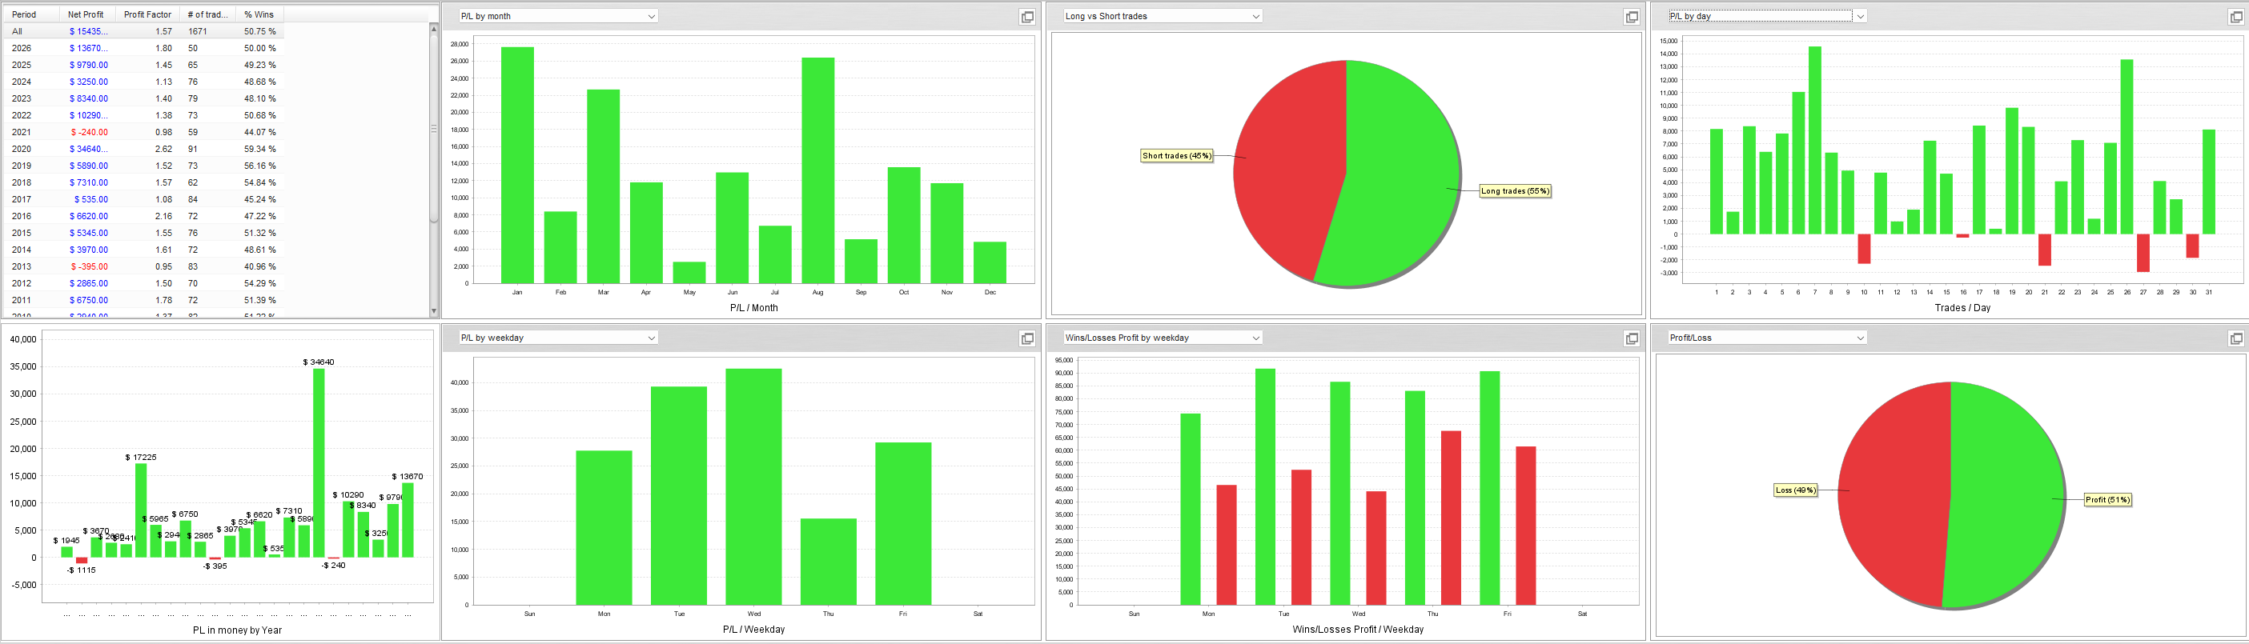Viewport: 2249px width, 644px height.
Task: Click the Loss (49%) pie label
Action: click(1796, 490)
